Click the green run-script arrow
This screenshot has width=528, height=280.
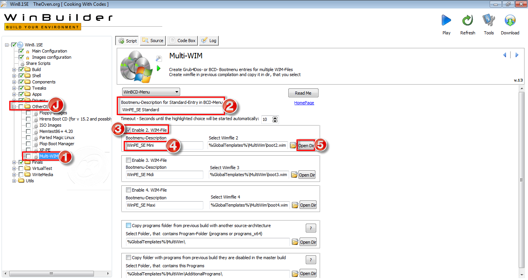[x=158, y=68]
